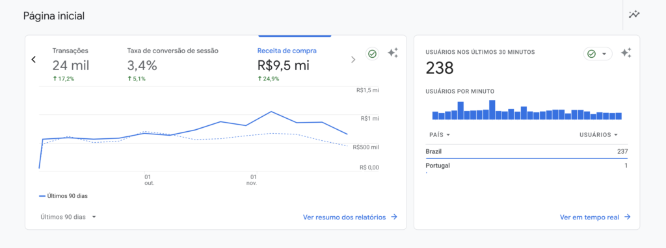The height and width of the screenshot is (248, 666).
Task: Click the 24 mil transactions value
Action: point(71,66)
